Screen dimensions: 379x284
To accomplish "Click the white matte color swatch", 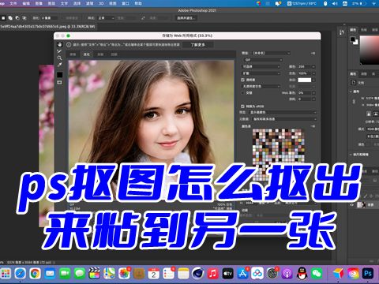I will pyautogui.click(x=305, y=80).
